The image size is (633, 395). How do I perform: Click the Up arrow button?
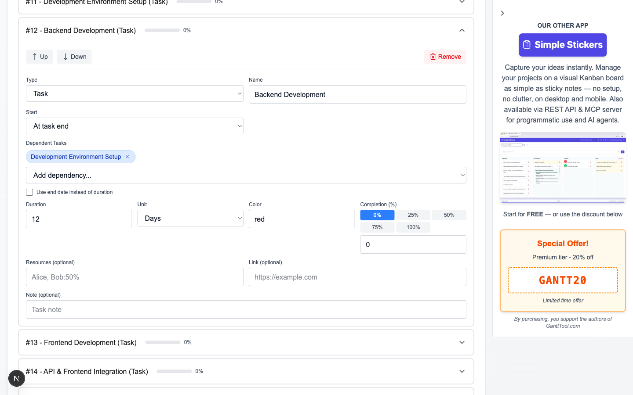(40, 57)
